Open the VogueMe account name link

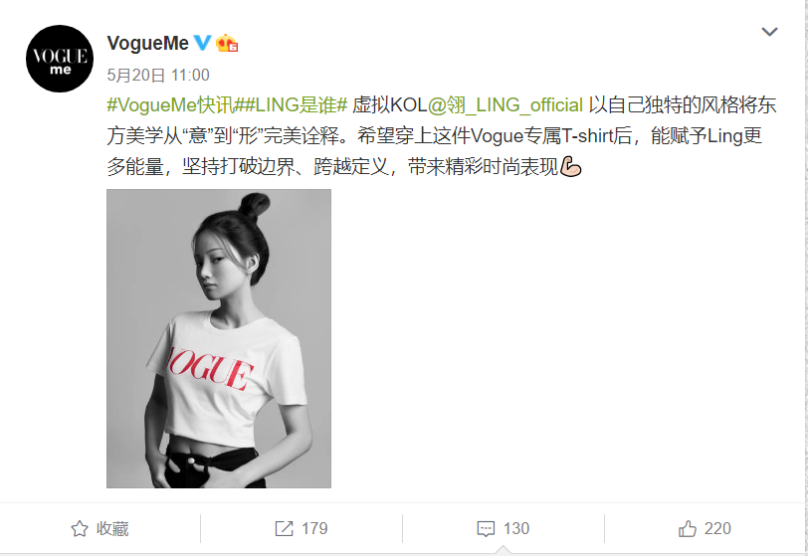(148, 44)
